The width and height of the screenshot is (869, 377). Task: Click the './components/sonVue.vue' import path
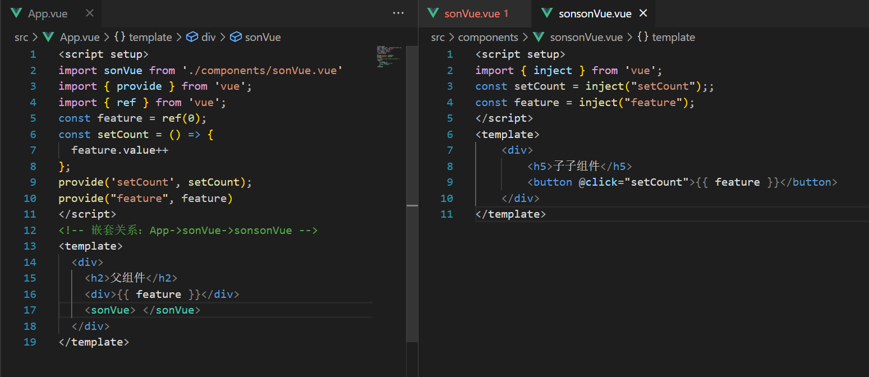[x=263, y=71]
